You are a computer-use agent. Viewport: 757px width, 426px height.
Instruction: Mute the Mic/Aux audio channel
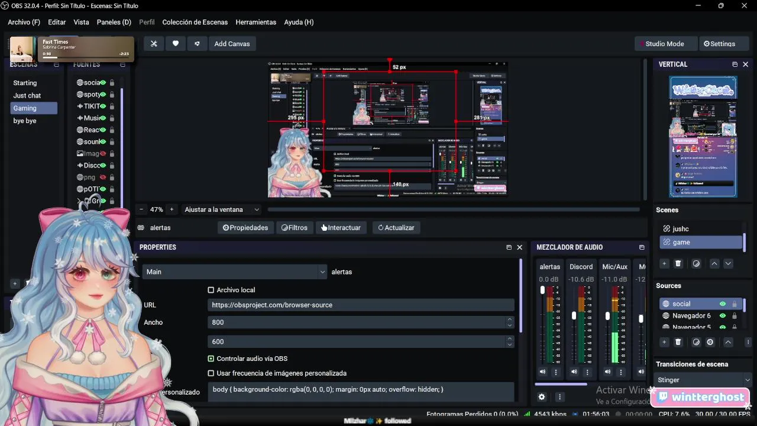tap(607, 372)
